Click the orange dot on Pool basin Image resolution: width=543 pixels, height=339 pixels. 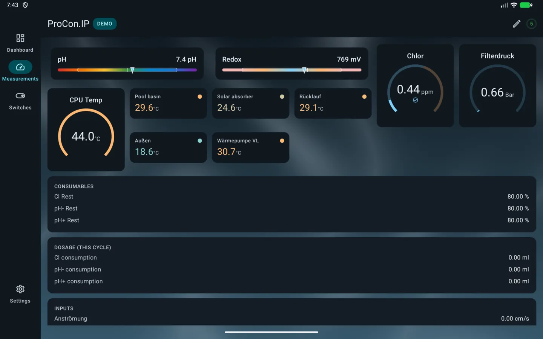click(x=200, y=97)
